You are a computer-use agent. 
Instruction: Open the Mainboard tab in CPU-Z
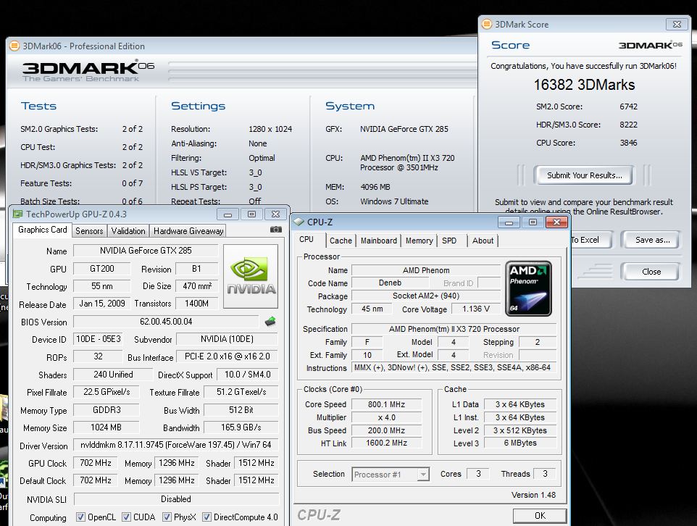click(379, 241)
